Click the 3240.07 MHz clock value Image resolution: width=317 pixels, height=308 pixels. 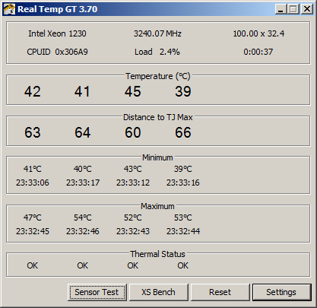(157, 33)
